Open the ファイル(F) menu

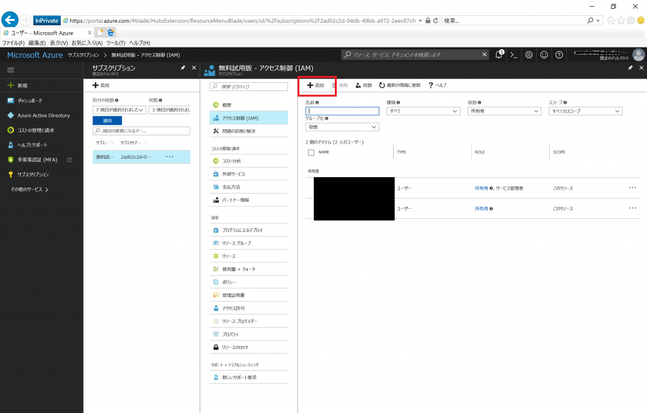[13, 43]
